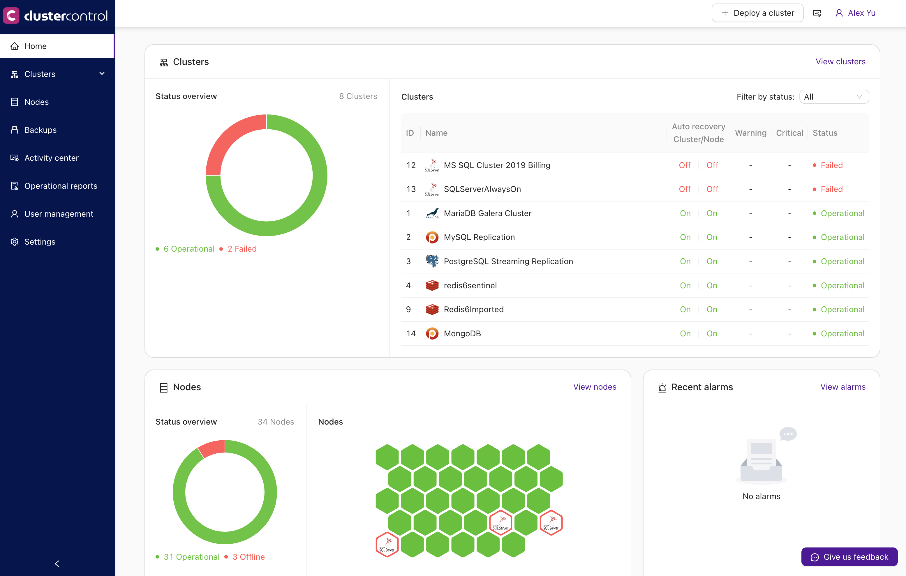Click the 6 Operational legend item
This screenshot has height=576, width=906.
coord(185,249)
